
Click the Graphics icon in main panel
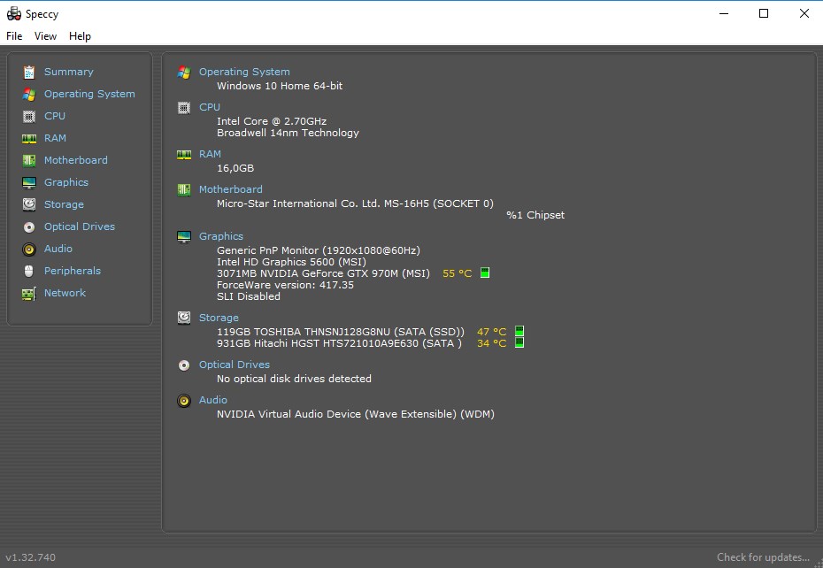coord(184,237)
